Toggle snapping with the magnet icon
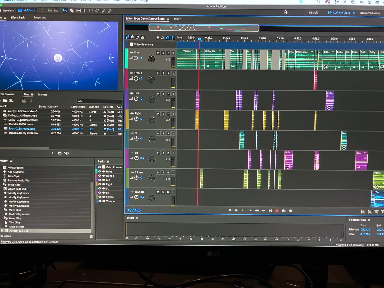 (168, 38)
